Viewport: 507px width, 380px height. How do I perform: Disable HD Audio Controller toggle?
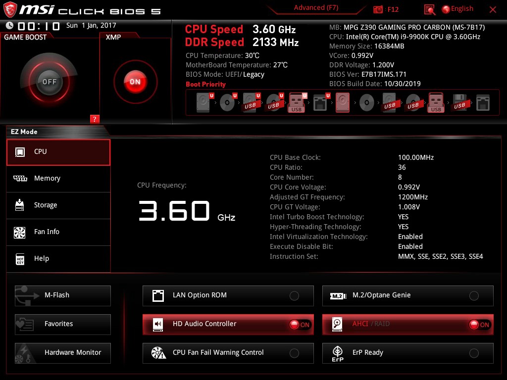[300, 325]
